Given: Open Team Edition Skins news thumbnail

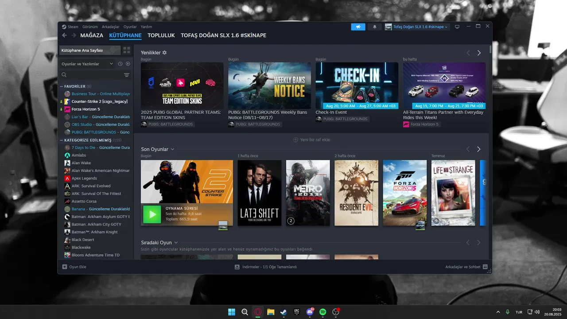Looking at the screenshot, I should (182, 86).
